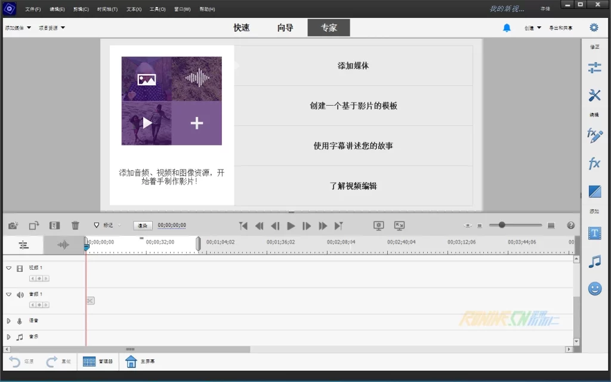
Task: Mute the audio 1 track speaker
Action: [20, 295]
